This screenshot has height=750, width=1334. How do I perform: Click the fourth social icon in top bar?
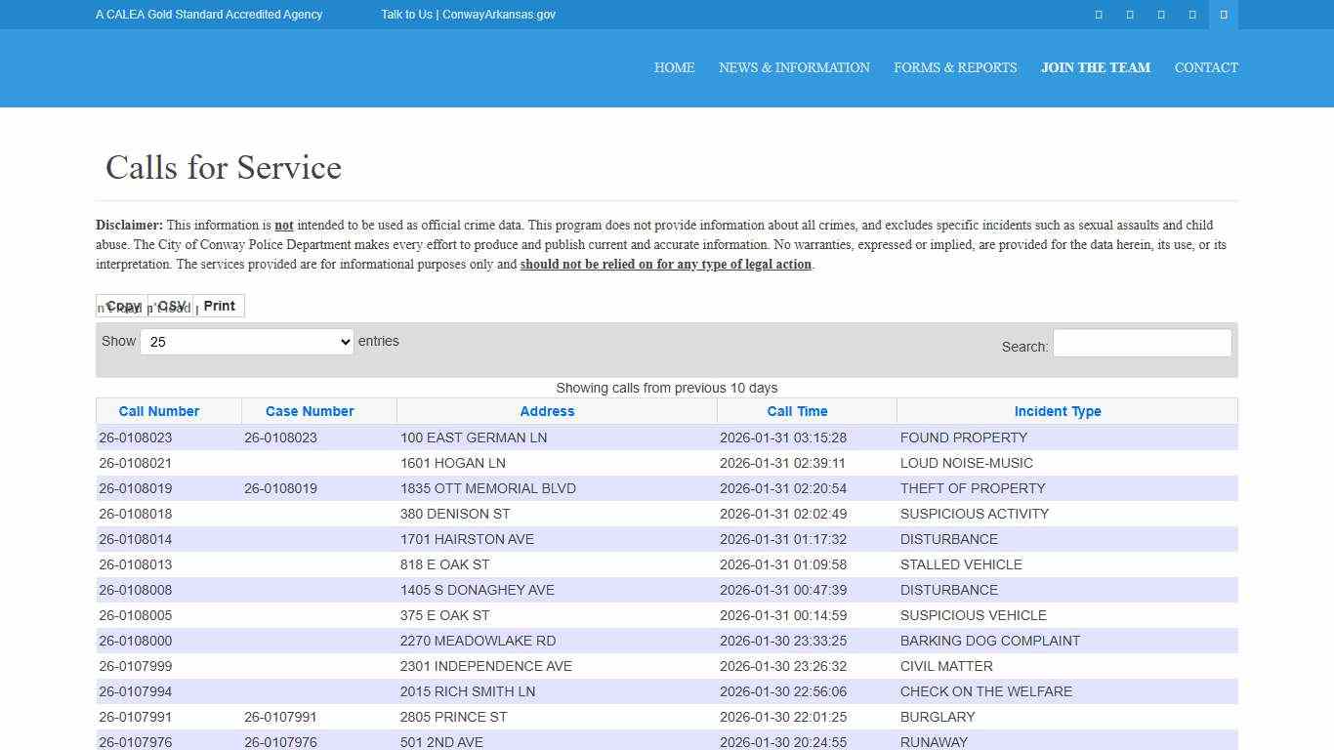click(1192, 15)
